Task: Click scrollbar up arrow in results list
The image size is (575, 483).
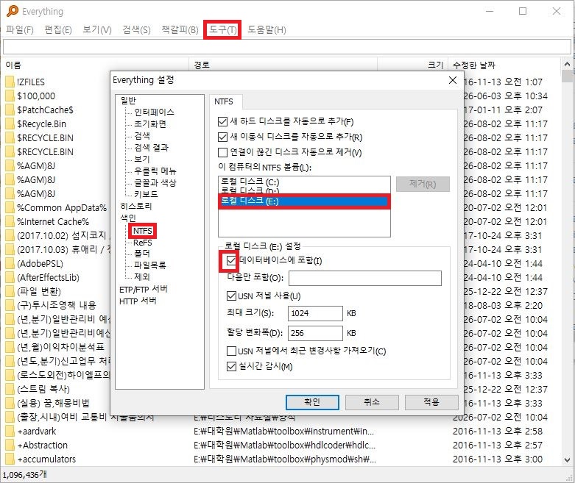Action: tap(568, 64)
